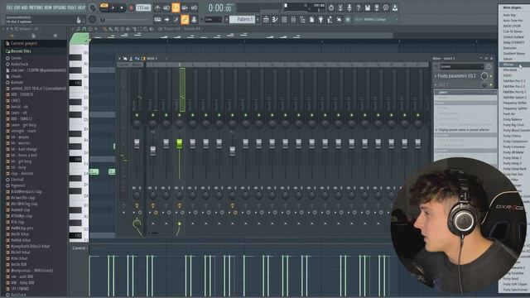Adjust Fruity parametric EQ 2 mix knob
The height and width of the screenshot is (298, 530).
[484, 76]
